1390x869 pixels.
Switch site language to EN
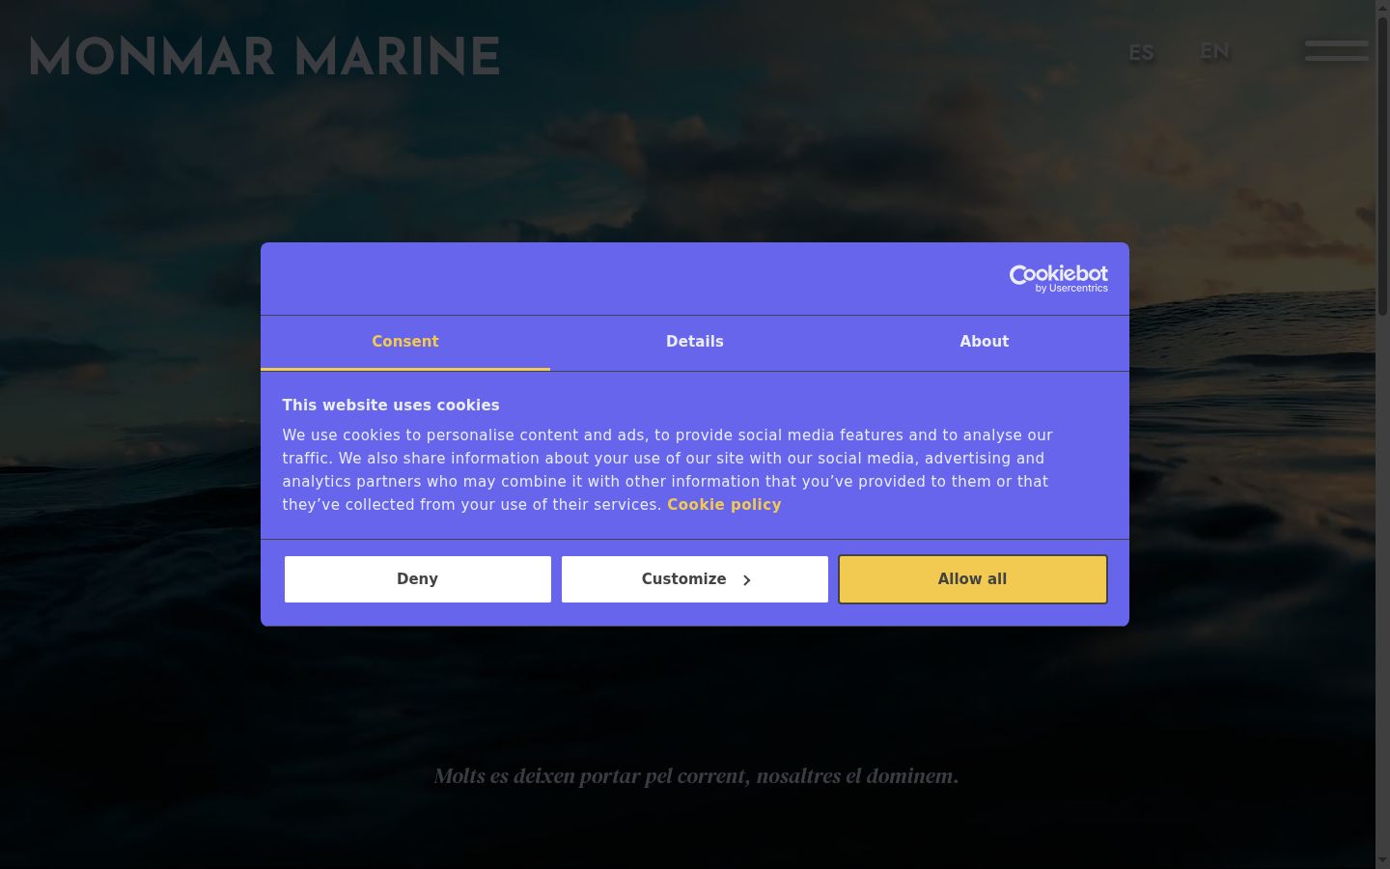(x=1214, y=51)
